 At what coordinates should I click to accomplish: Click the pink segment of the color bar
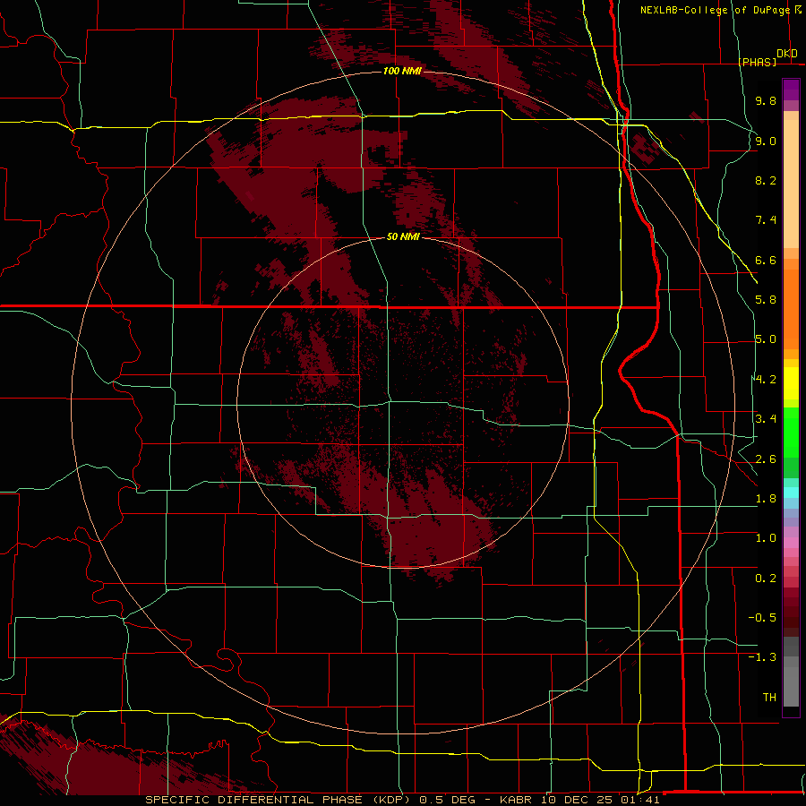click(791, 543)
